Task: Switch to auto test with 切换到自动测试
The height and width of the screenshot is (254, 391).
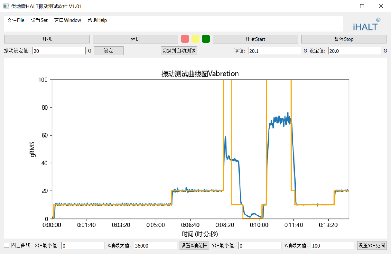Action: [x=179, y=51]
